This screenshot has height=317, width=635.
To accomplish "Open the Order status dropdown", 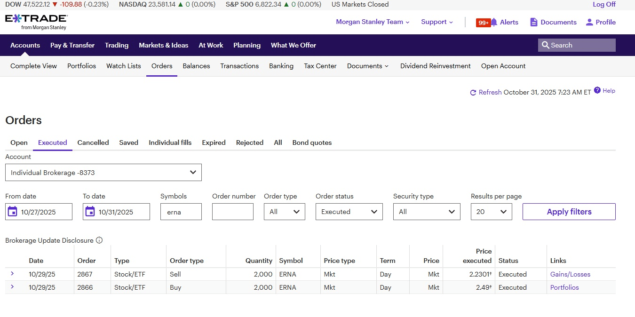I will 349,212.
